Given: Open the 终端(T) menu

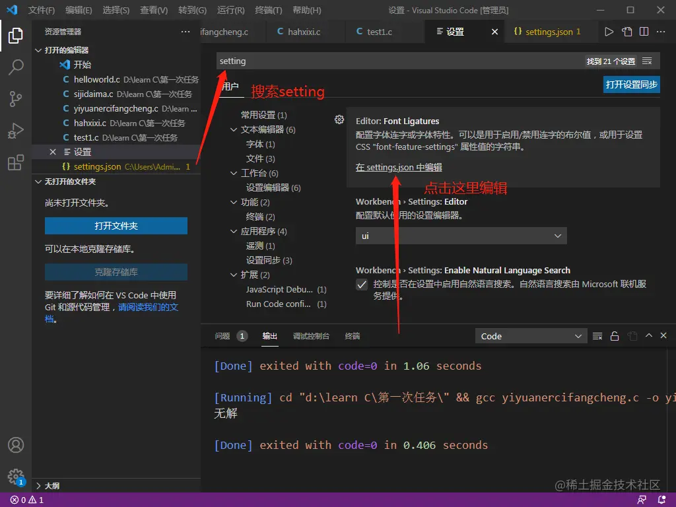Looking at the screenshot, I should pos(268,10).
